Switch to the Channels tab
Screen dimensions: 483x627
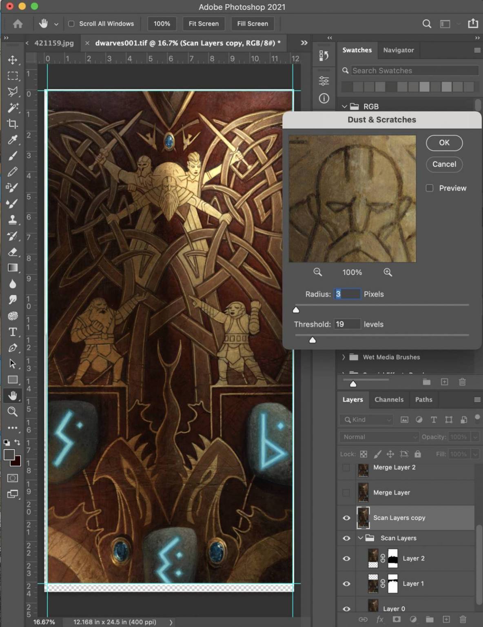389,399
